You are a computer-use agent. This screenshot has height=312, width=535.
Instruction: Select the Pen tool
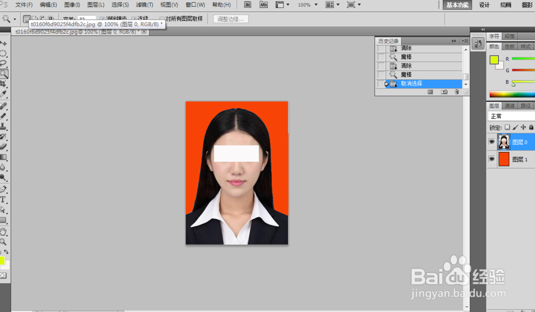pos(3,189)
